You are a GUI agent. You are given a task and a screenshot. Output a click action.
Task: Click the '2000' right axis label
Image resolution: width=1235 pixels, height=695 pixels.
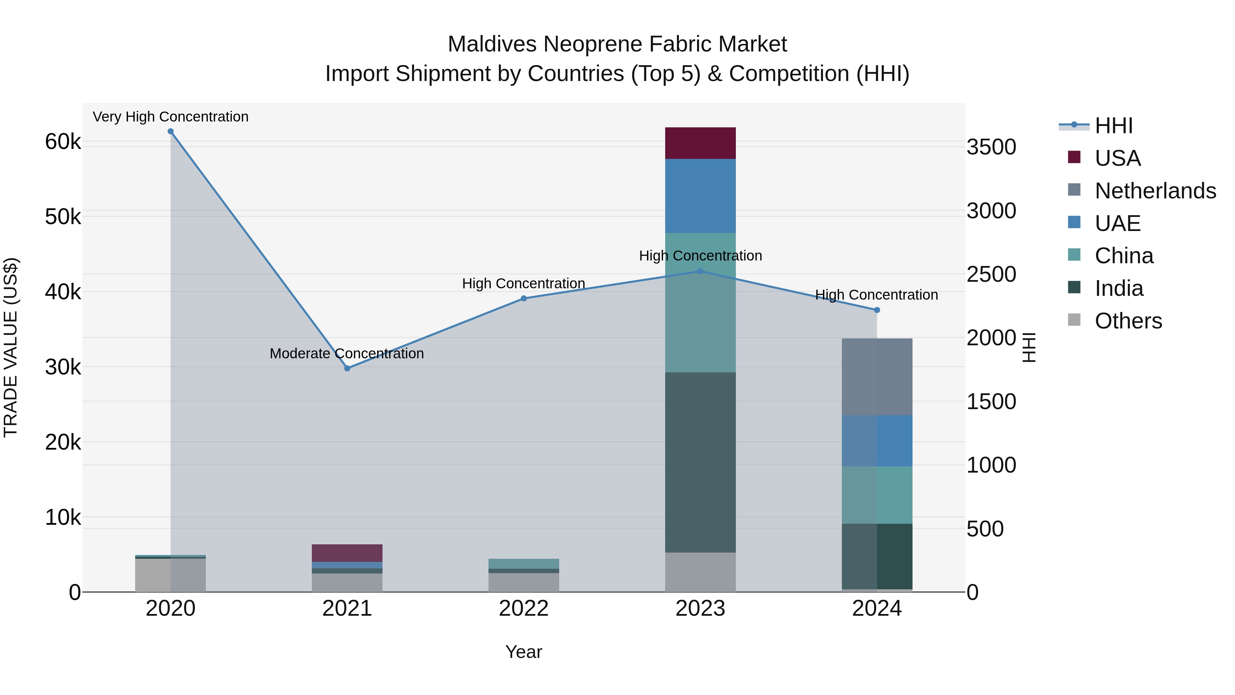coord(991,338)
